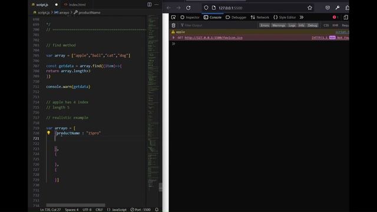This screenshot has width=377, height=212.
Task: Open the Console tab in DevTools
Action: tap(213, 17)
